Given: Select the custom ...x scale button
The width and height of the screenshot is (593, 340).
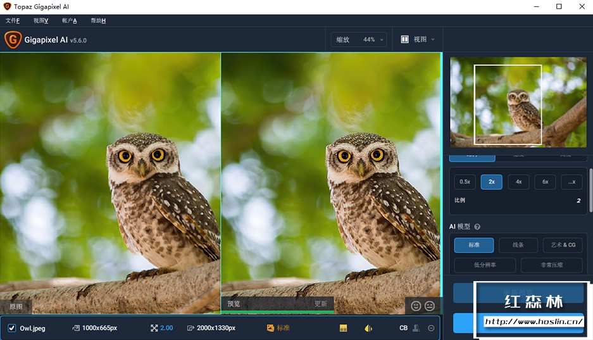Looking at the screenshot, I should 572,182.
